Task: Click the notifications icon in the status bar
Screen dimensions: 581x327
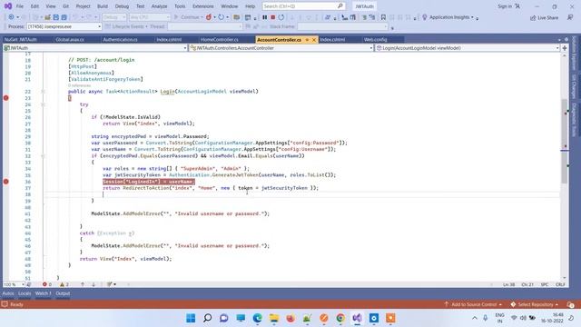Action: 570,304
